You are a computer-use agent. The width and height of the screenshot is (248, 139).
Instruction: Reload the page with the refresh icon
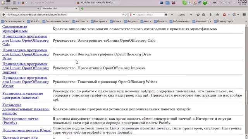point(126,15)
